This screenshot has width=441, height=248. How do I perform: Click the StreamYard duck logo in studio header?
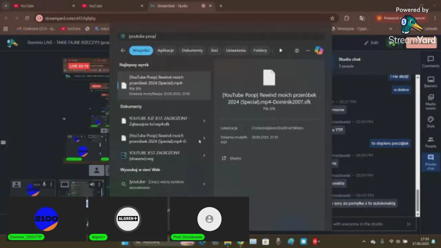(x=12, y=43)
